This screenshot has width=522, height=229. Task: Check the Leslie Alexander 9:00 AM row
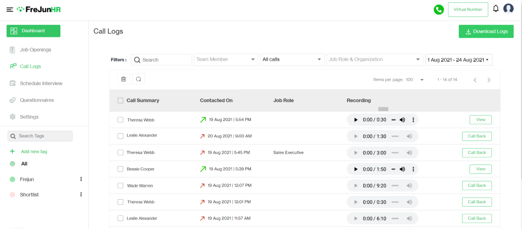(x=120, y=136)
